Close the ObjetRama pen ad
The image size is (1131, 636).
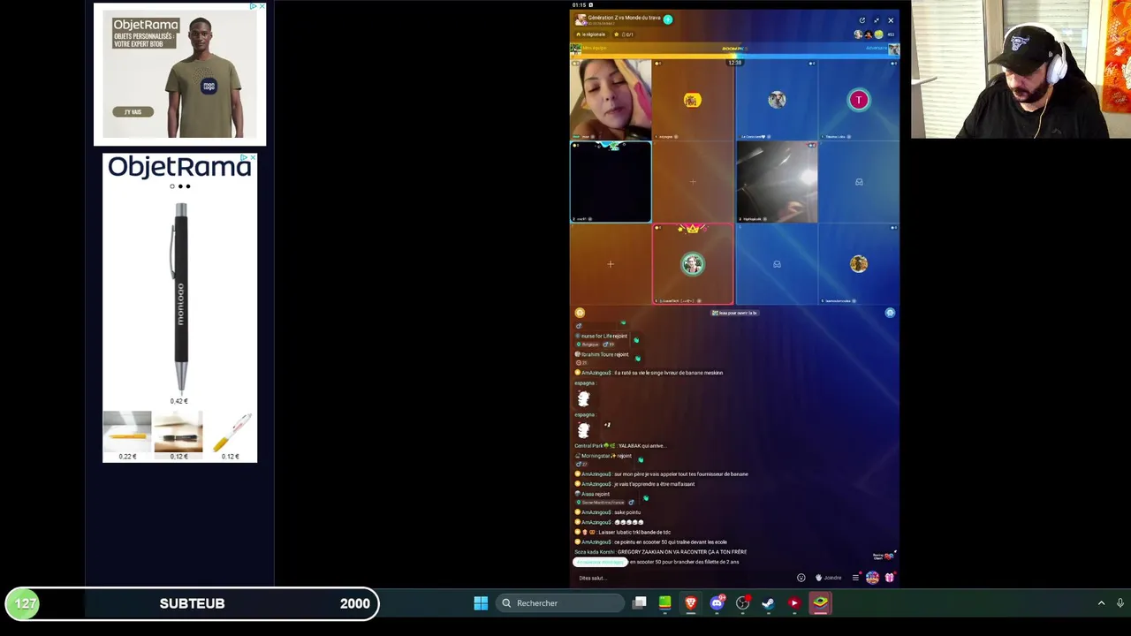pyautogui.click(x=253, y=158)
